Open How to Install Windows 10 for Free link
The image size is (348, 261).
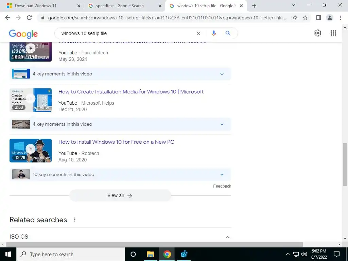(x=116, y=142)
